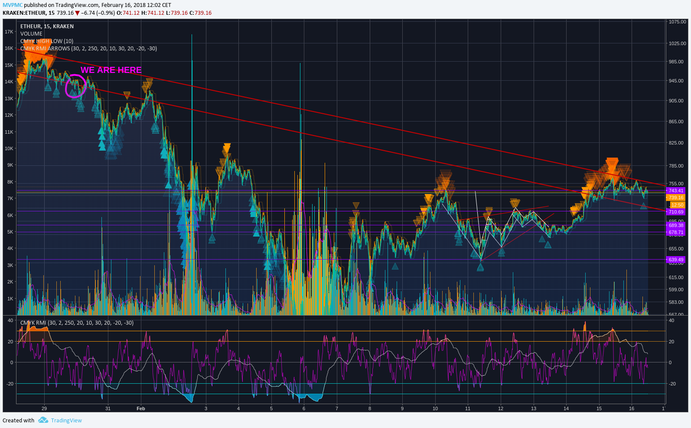The width and height of the screenshot is (691, 428).
Task: Click the header low value L:739.16
Action: [x=177, y=13]
